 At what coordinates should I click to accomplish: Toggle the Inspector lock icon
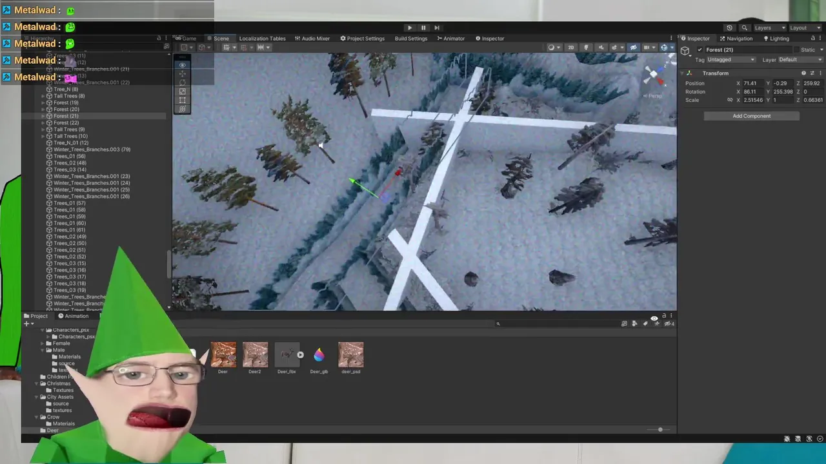(x=812, y=39)
